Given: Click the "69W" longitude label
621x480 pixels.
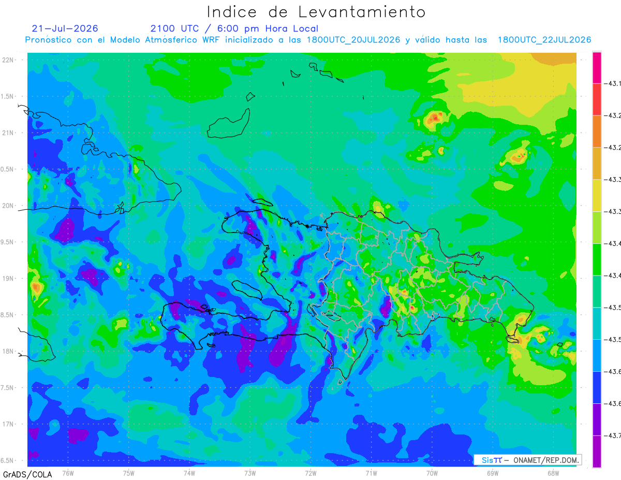Looking at the screenshot, I should pos(492,473).
